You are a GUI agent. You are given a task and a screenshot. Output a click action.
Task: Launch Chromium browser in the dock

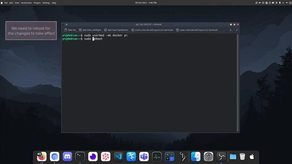point(55,157)
